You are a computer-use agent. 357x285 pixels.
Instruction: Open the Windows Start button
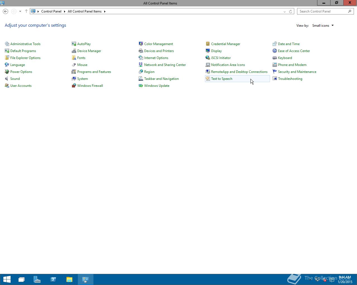click(x=7, y=279)
